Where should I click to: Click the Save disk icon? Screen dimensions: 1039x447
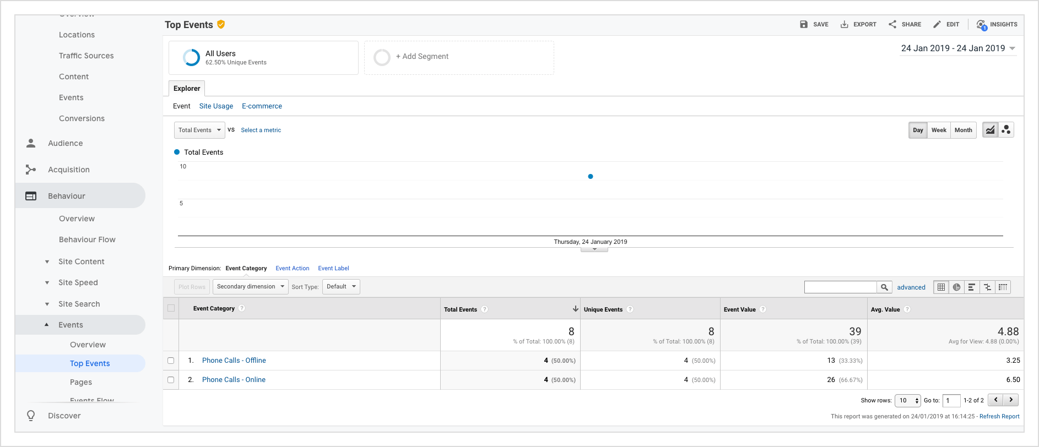click(x=804, y=24)
